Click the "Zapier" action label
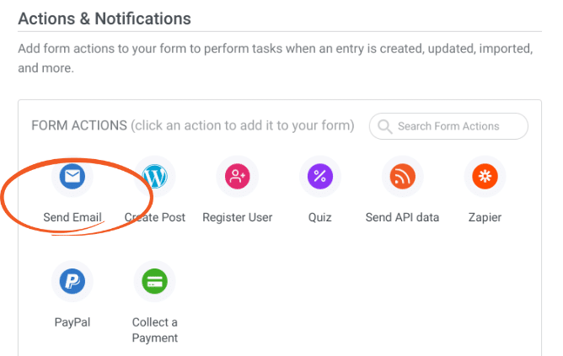This screenshot has width=563, height=356. pyautogui.click(x=485, y=217)
